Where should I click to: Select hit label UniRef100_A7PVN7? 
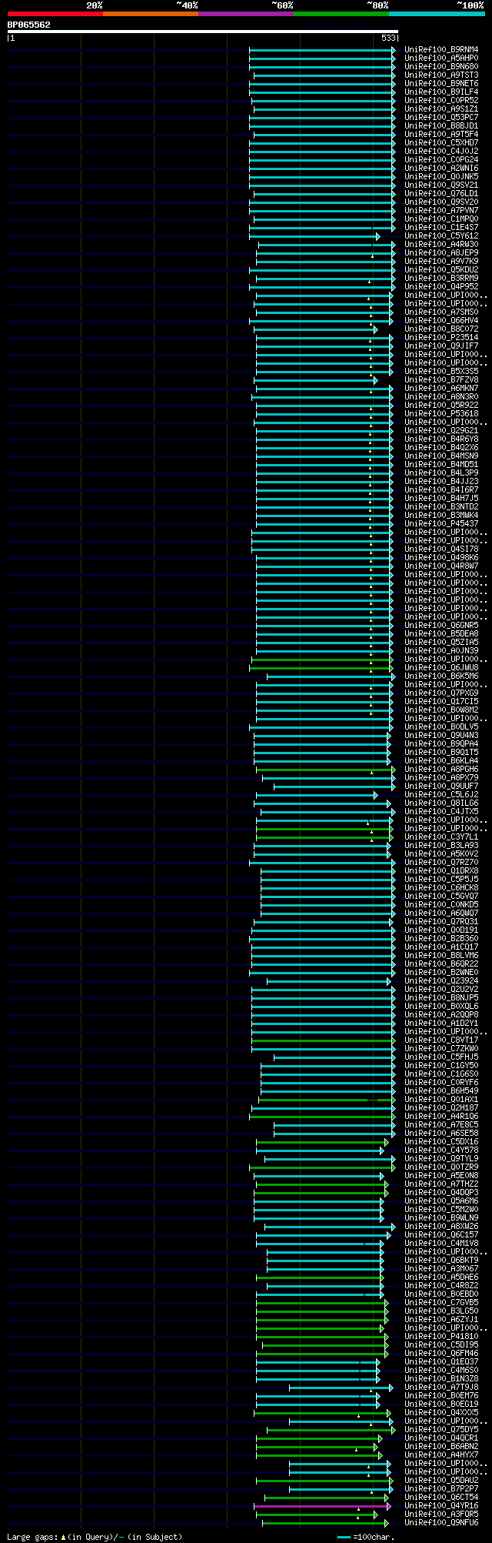441,211
